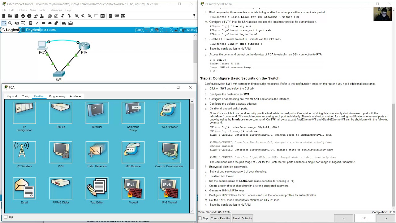
Task: Click the 1/1 page indicator
Action: point(364,218)
